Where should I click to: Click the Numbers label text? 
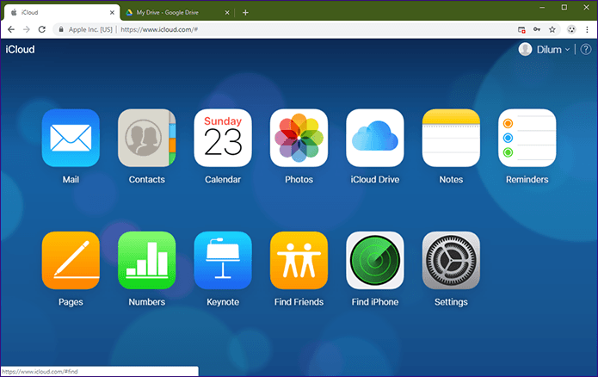pos(147,302)
